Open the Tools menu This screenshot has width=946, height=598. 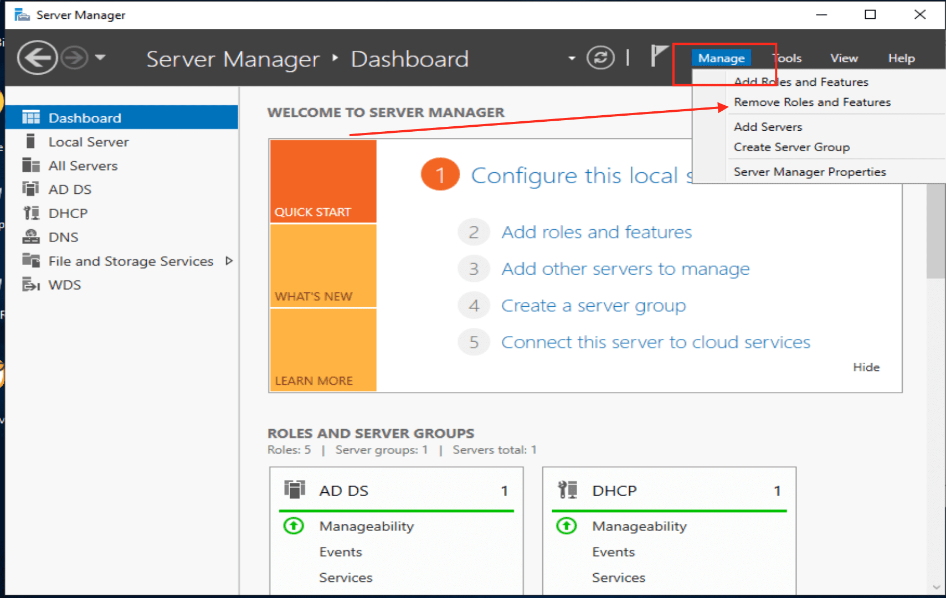[x=787, y=58]
